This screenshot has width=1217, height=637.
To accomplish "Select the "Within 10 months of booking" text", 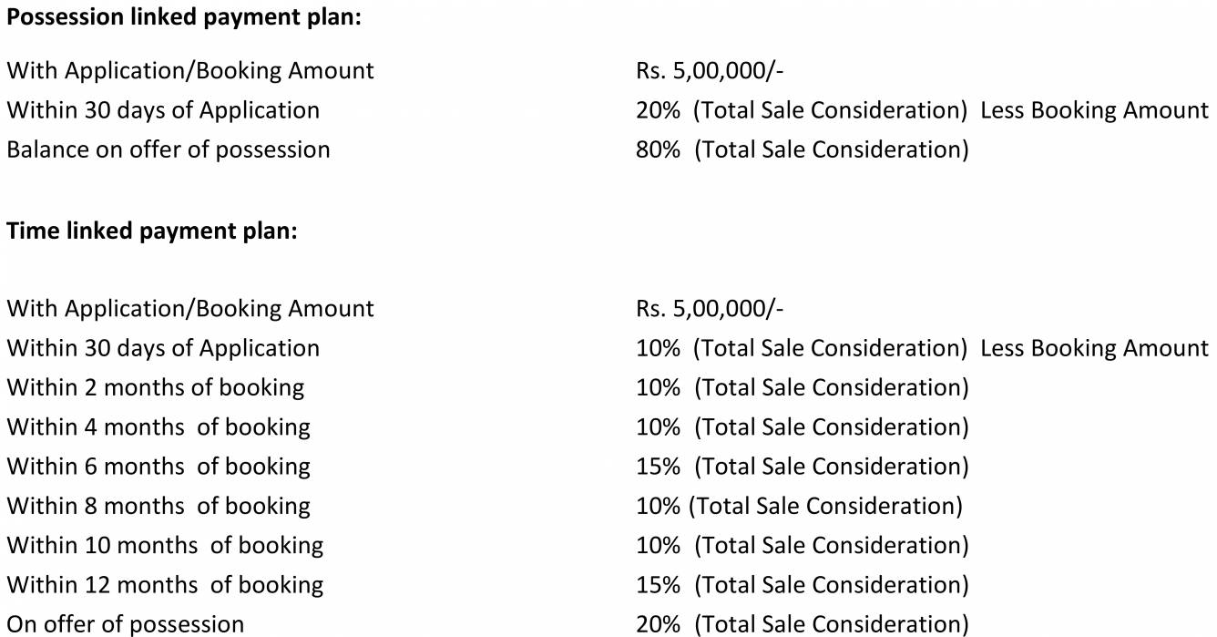I will pos(165,545).
